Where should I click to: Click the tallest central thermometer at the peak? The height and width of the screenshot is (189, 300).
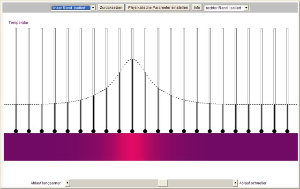click(x=132, y=80)
